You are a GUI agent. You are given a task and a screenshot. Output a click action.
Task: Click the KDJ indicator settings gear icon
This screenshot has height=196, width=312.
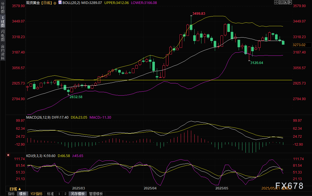click(x=8, y=155)
